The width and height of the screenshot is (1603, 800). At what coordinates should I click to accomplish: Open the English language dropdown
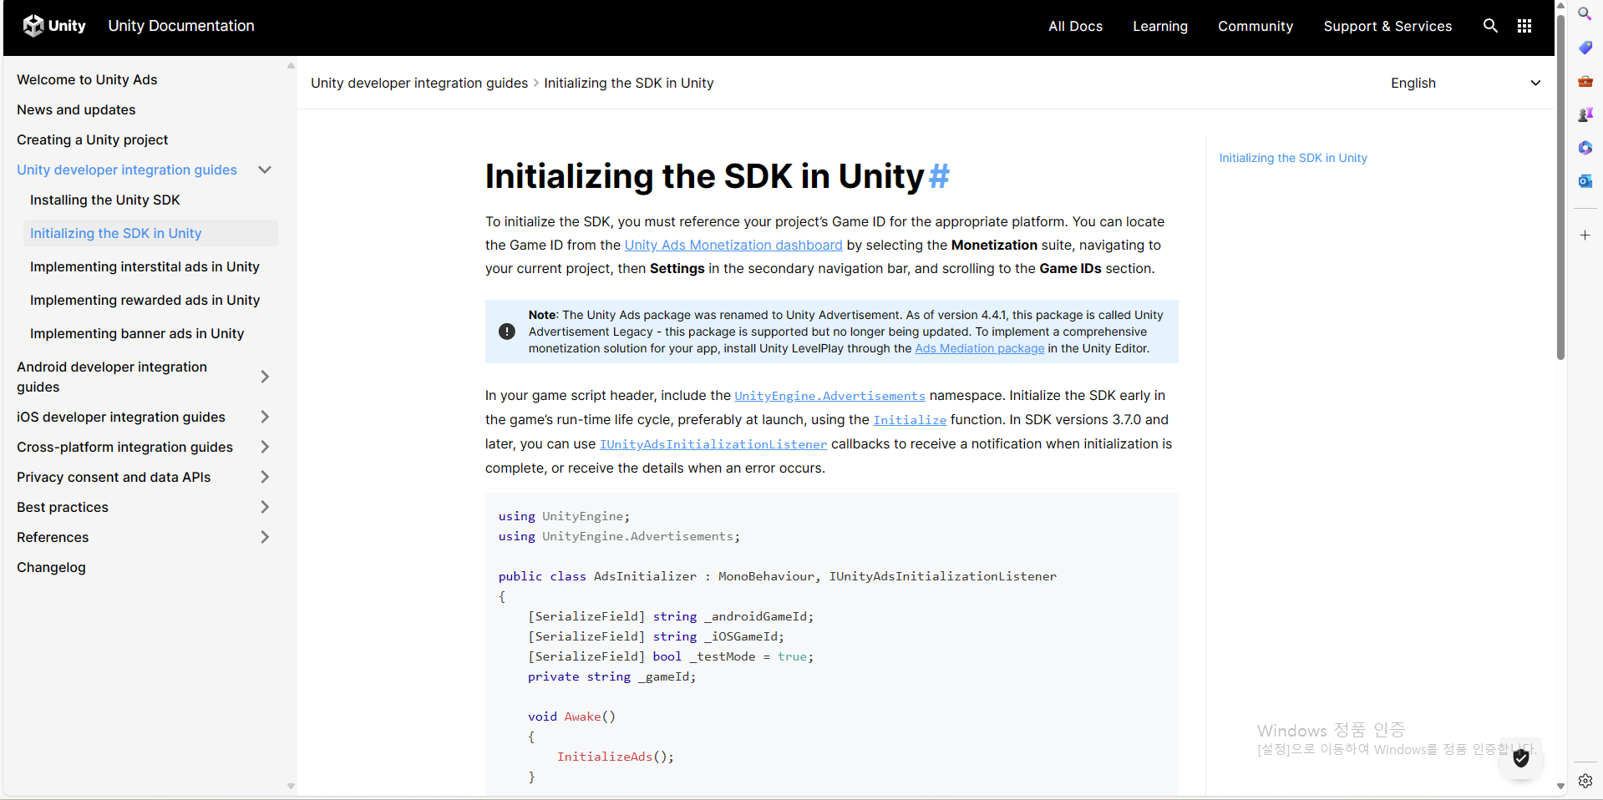(x=1464, y=83)
